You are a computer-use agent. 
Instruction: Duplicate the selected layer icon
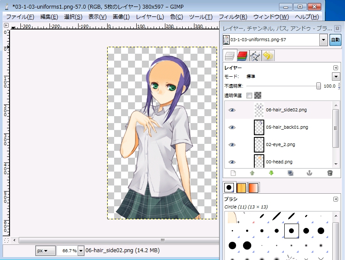click(290, 173)
